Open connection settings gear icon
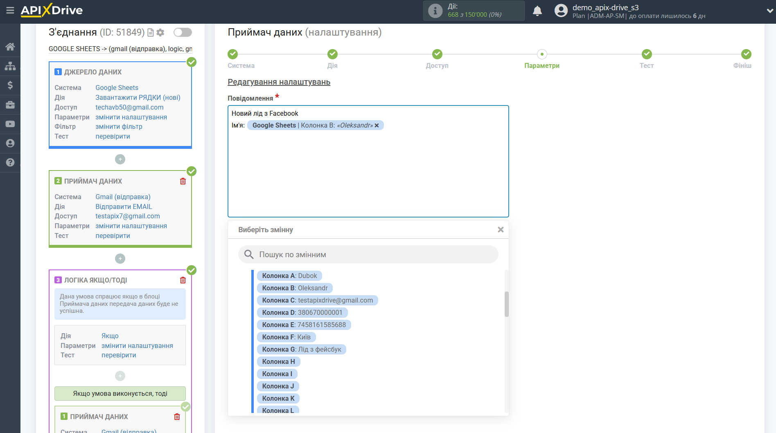This screenshot has height=433, width=776. click(160, 32)
